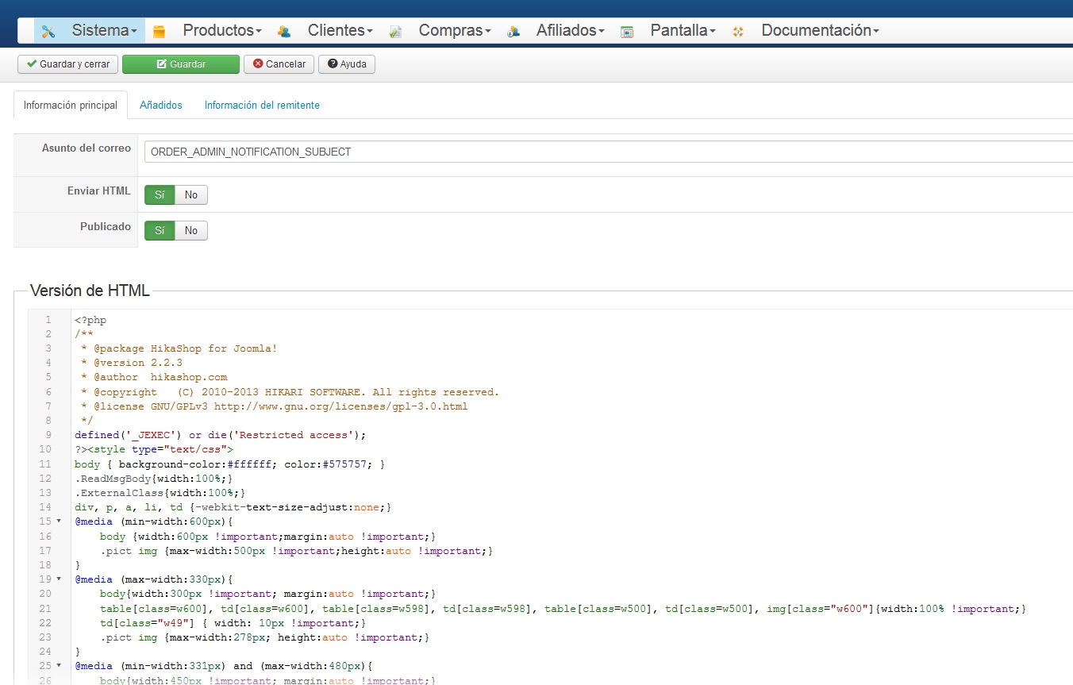Open Información del remitente tab
This screenshot has height=685, width=1073.
click(x=262, y=106)
